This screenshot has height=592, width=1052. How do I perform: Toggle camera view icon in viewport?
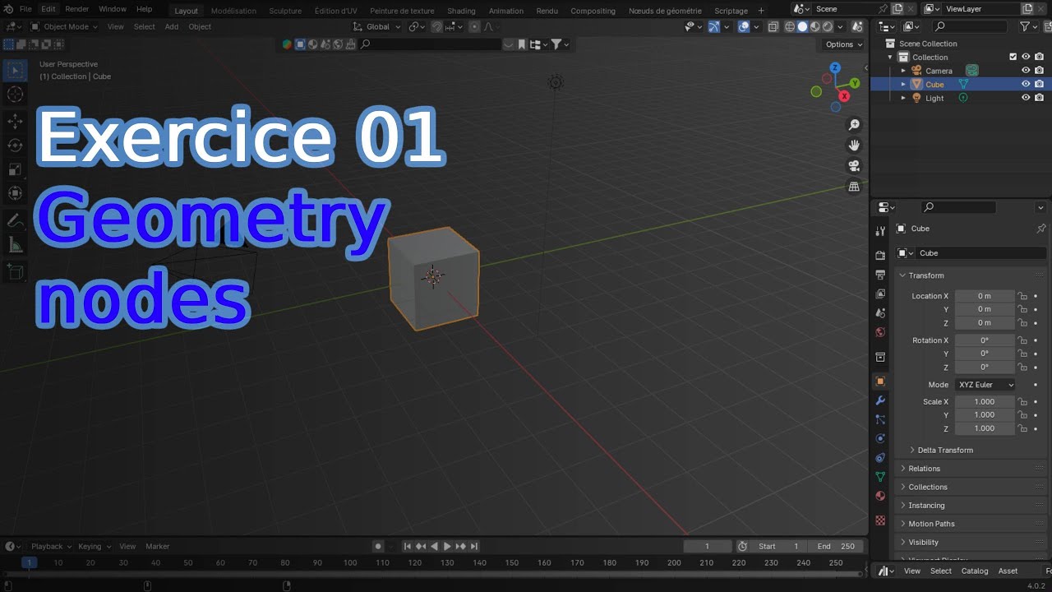tap(854, 165)
